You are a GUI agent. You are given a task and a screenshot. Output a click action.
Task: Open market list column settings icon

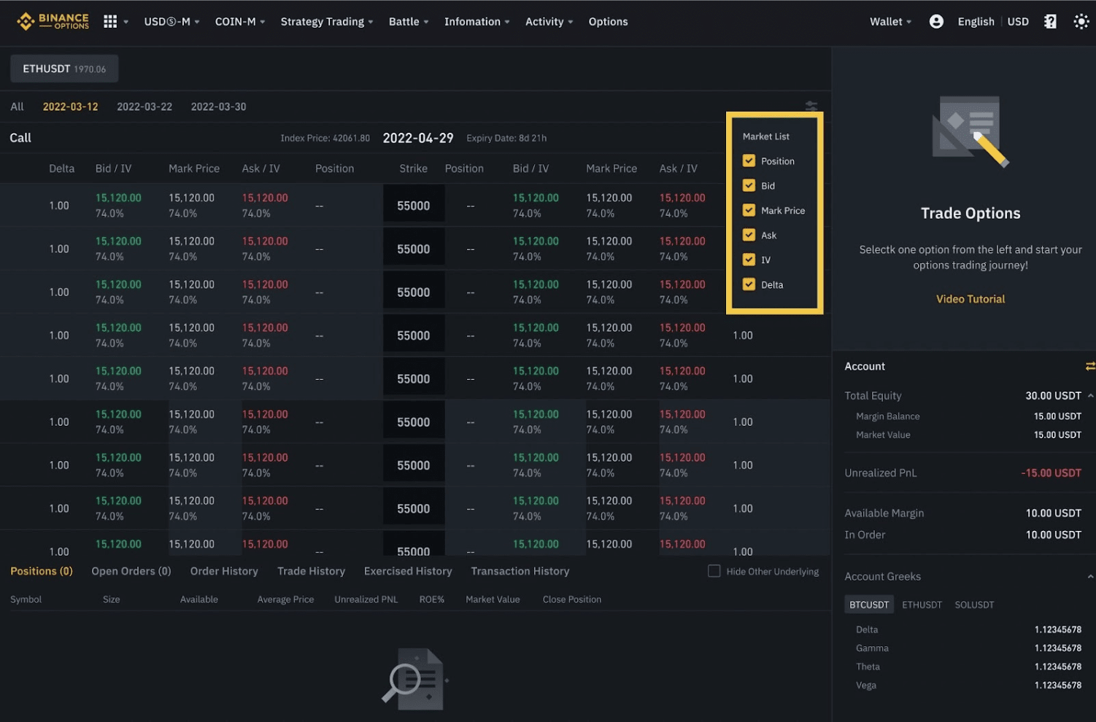point(811,106)
